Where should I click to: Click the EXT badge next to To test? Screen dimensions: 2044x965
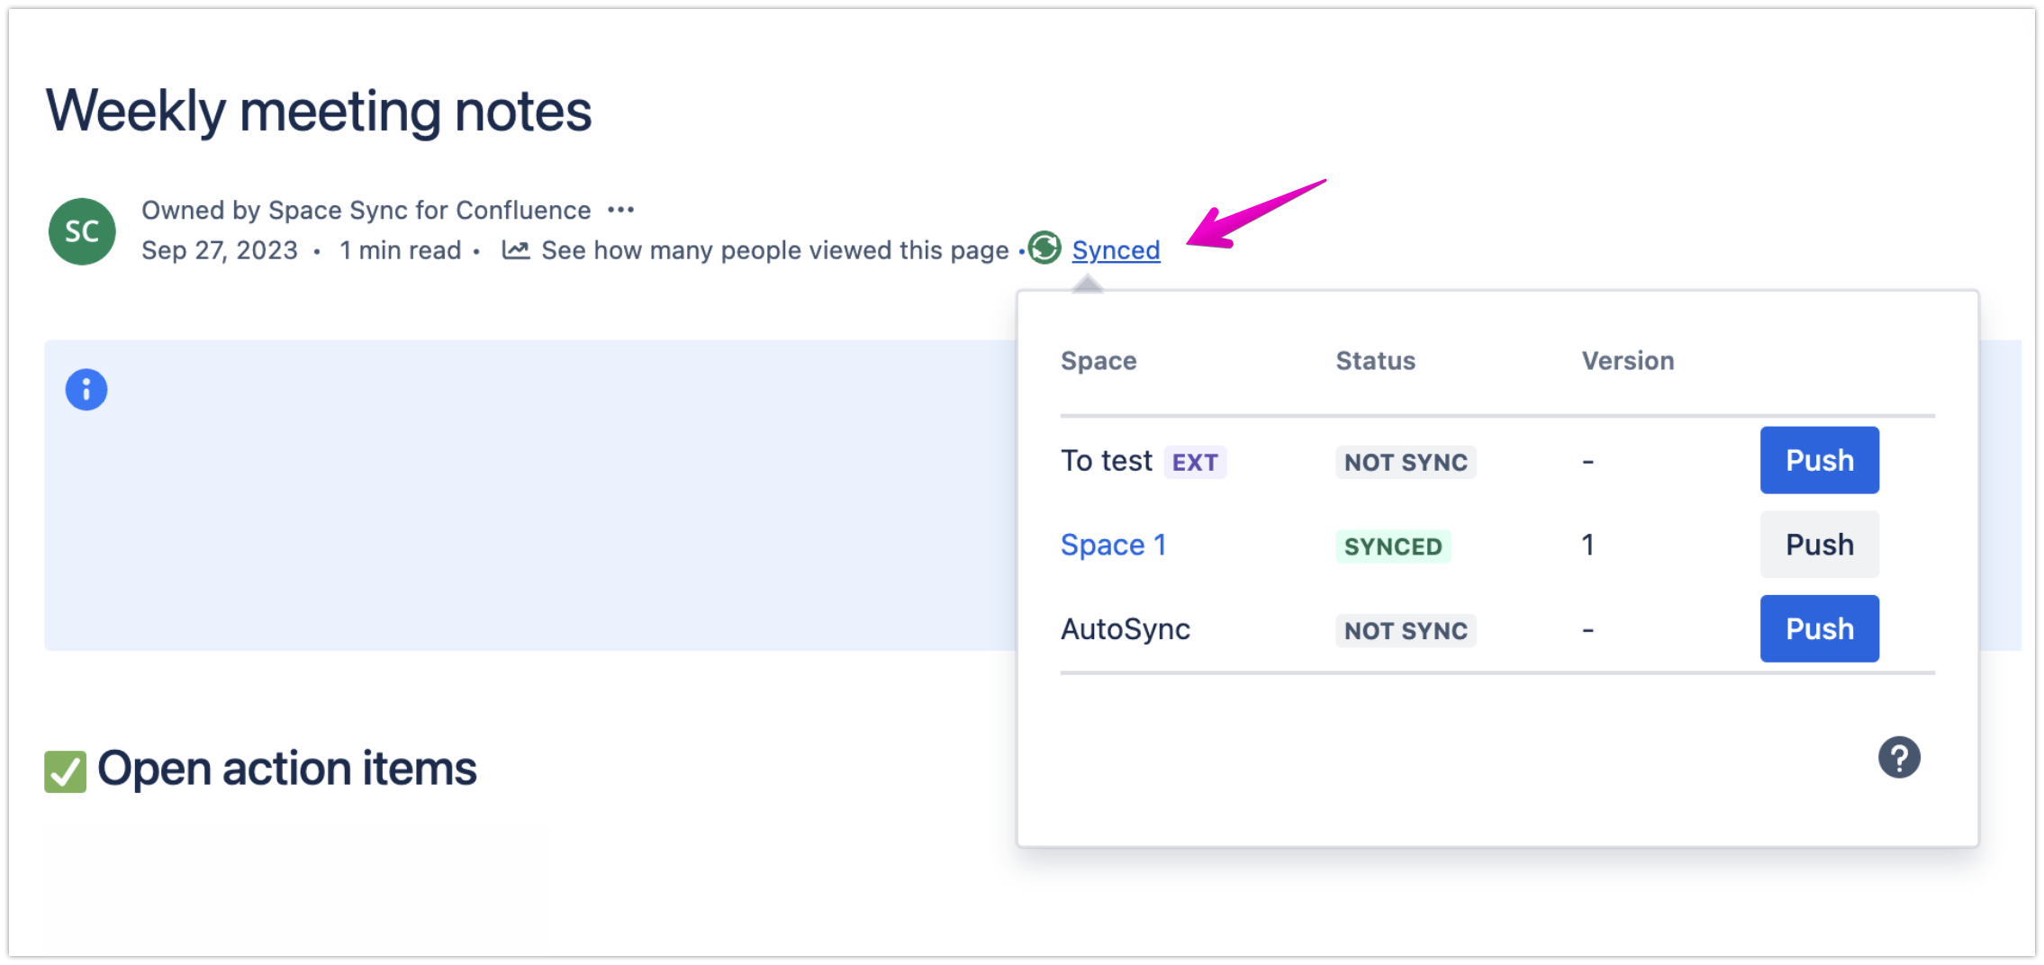[1195, 461]
